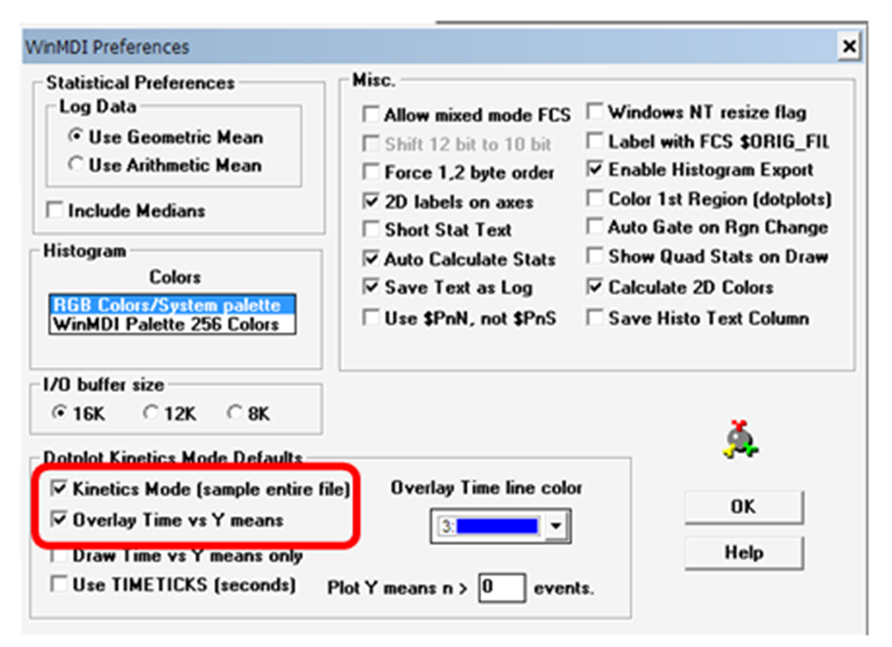Click the WinMDI molecule icon
892x647 pixels.
[x=740, y=440]
